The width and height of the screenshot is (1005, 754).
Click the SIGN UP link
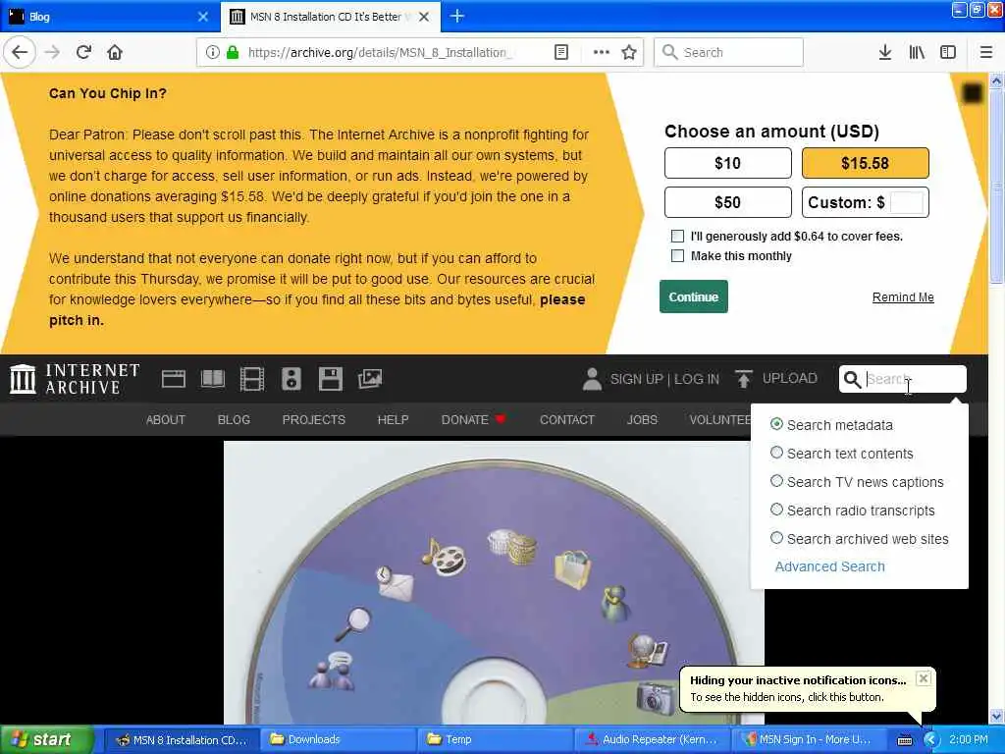636,379
